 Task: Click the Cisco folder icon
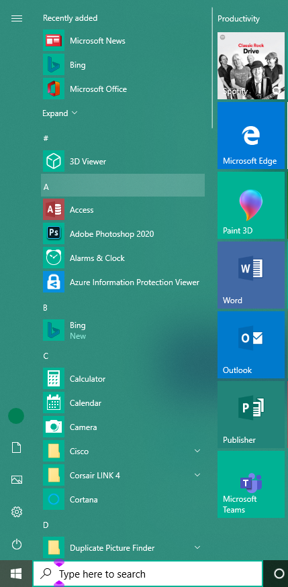point(54,451)
